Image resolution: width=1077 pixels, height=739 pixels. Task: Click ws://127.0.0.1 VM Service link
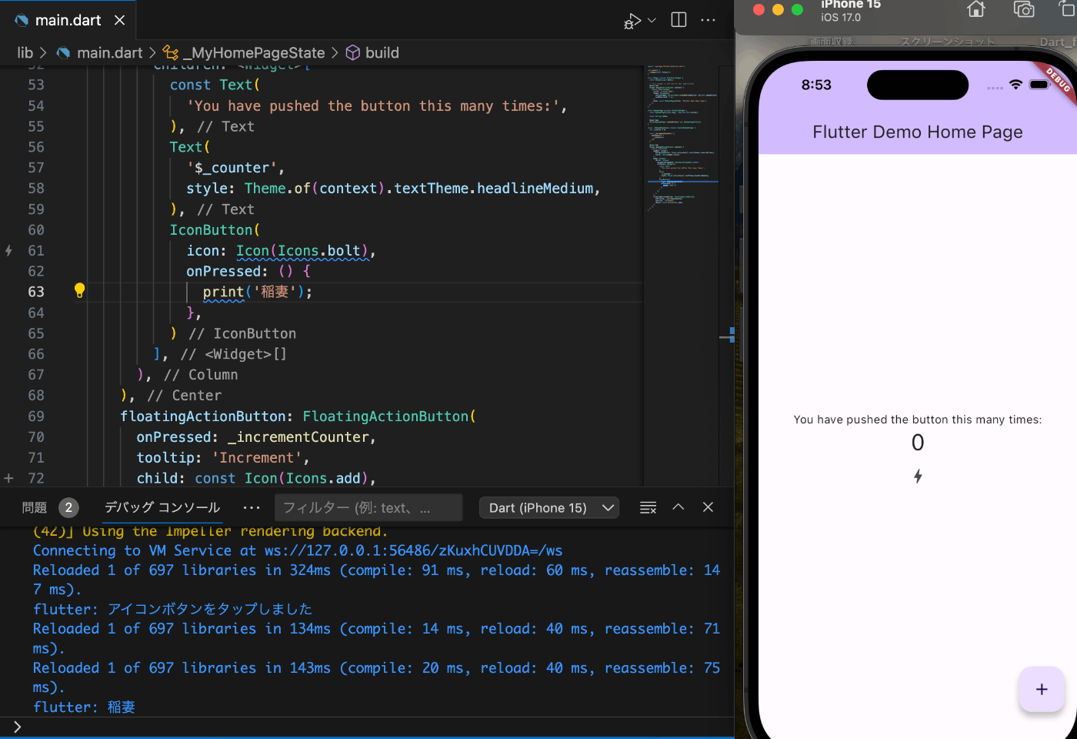413,550
